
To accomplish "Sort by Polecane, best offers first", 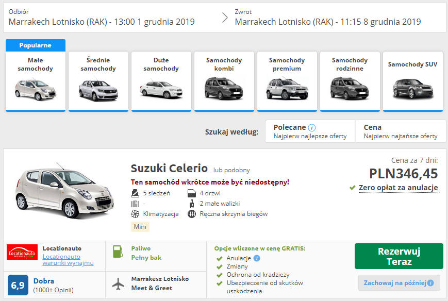I will [x=309, y=131].
